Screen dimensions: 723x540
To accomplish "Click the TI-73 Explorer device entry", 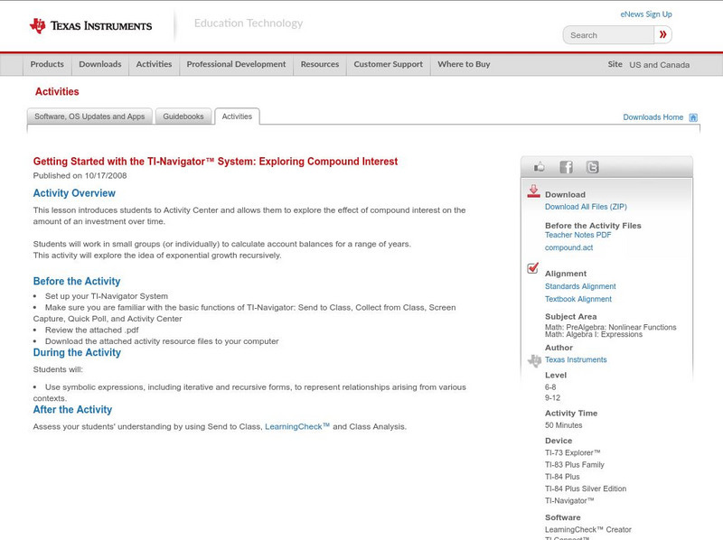I will [x=573, y=453].
